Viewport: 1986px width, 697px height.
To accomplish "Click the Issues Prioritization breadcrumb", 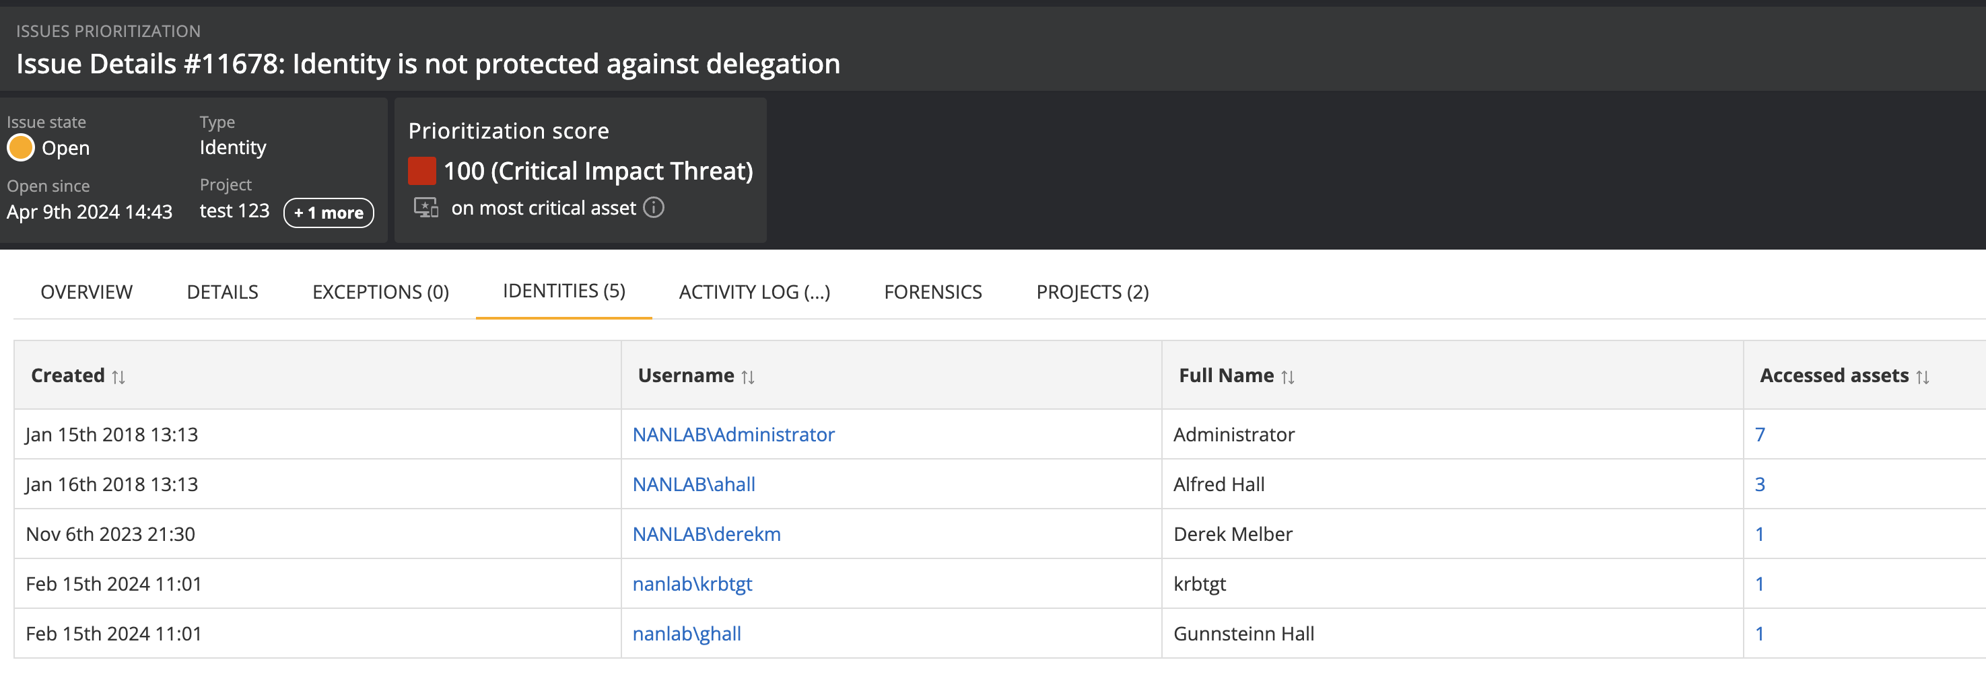I will tap(108, 31).
